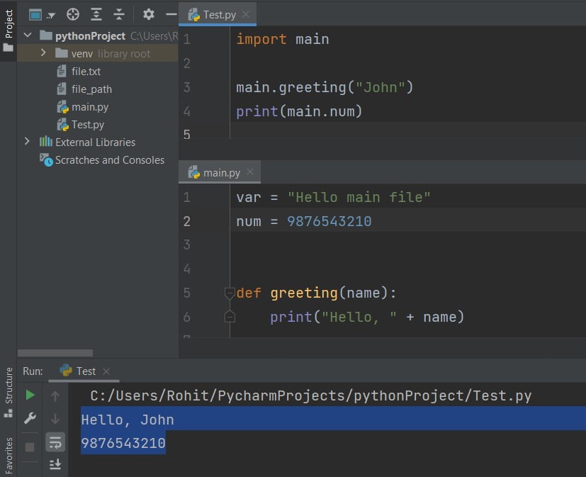Collapse the pythonProject root folder
Screen dimensions: 586x477
pyautogui.click(x=27, y=35)
